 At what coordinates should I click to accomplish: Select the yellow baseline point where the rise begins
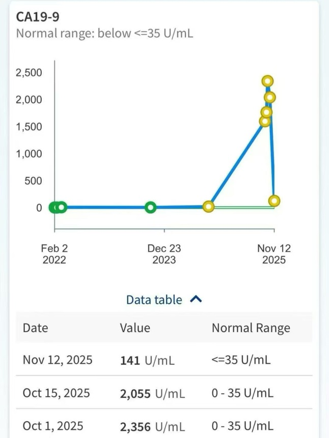coord(208,207)
